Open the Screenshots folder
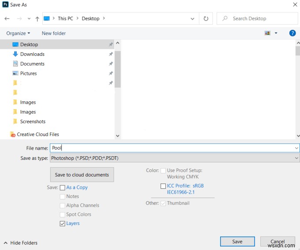 [x=33, y=121]
